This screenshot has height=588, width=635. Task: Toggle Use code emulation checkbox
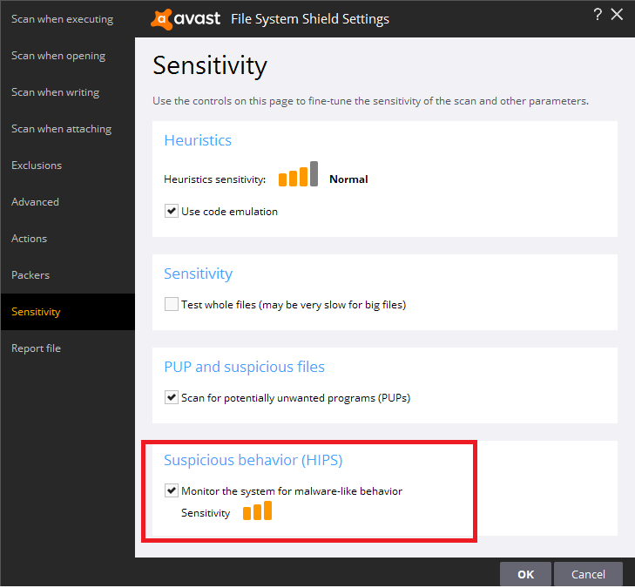[172, 211]
